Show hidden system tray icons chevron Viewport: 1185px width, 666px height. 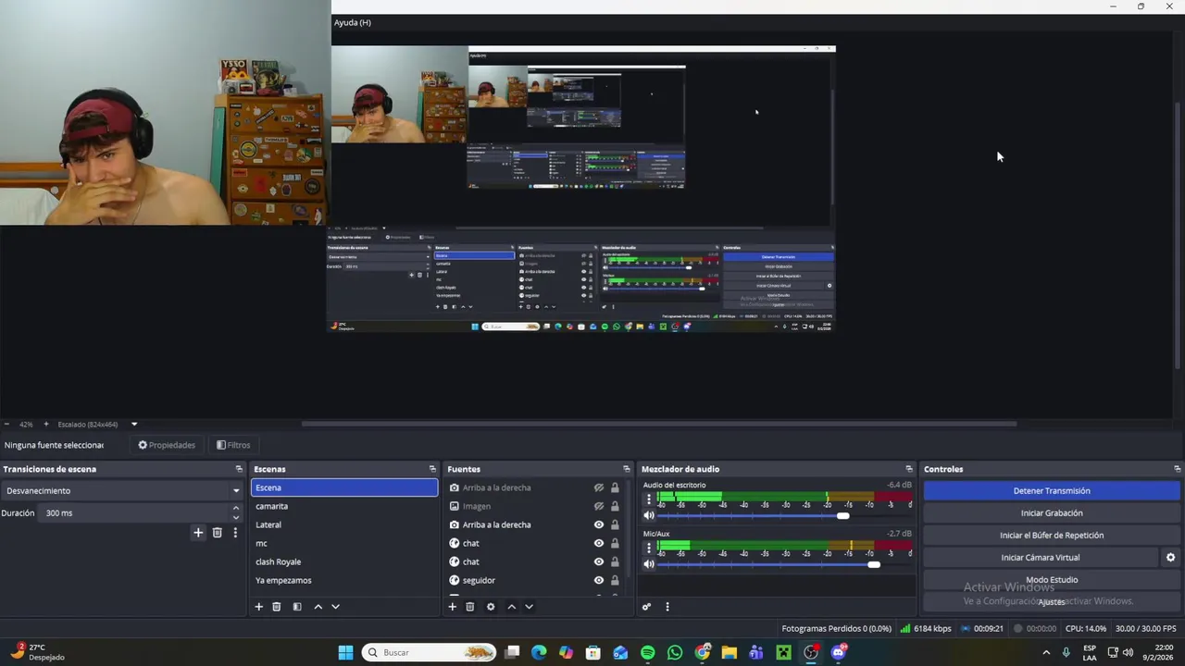pos(1046,653)
